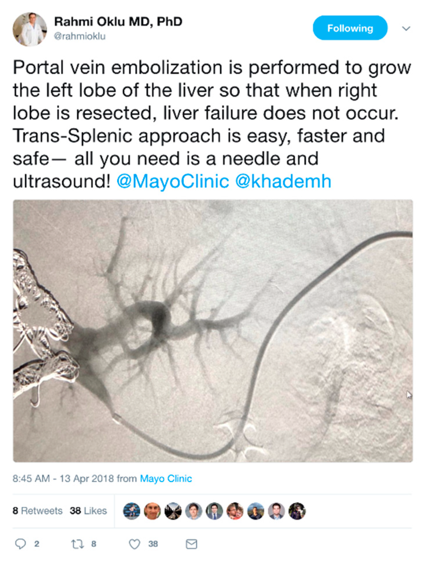This screenshot has width=424, height=562.
Task: Open Rahmi Oklu's profile picture
Action: coord(30,29)
